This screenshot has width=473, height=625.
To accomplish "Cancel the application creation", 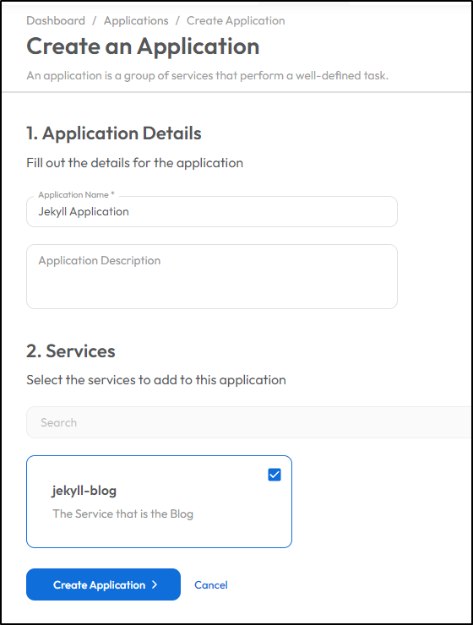I will [211, 584].
